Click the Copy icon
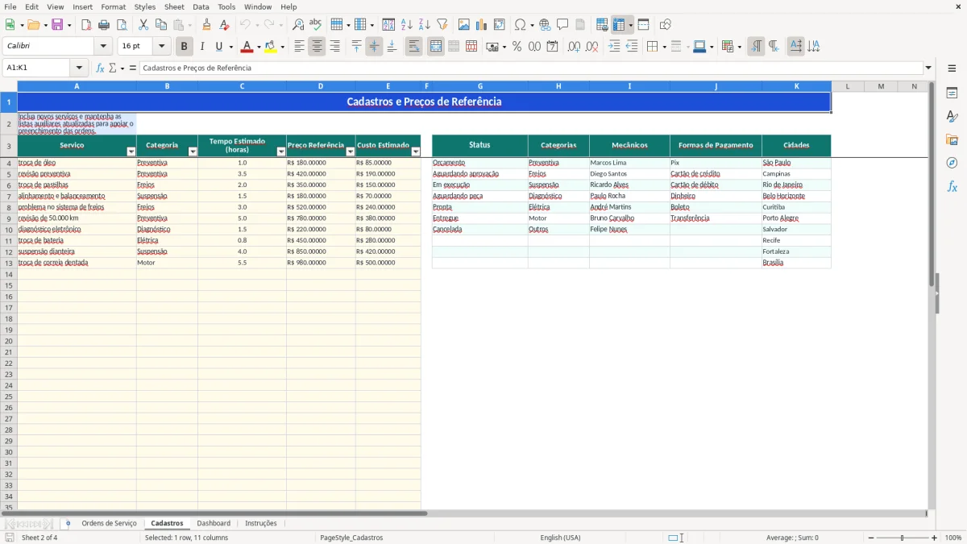 click(x=161, y=25)
